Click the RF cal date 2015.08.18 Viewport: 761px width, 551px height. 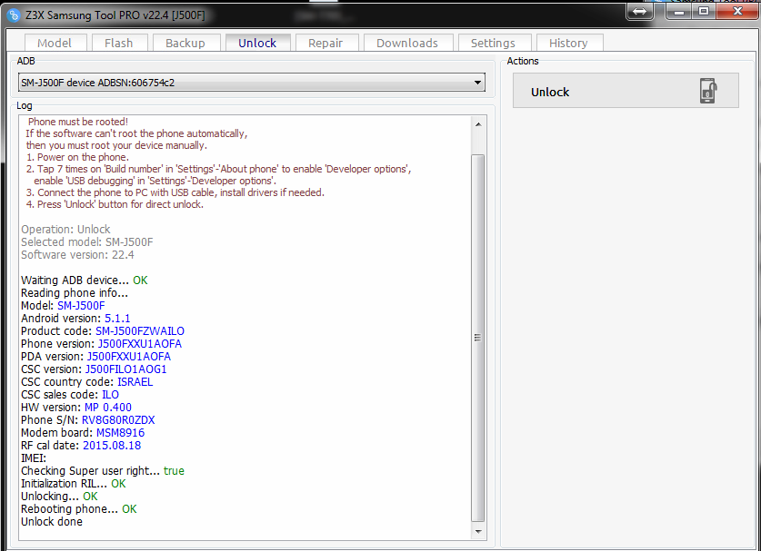pos(112,446)
